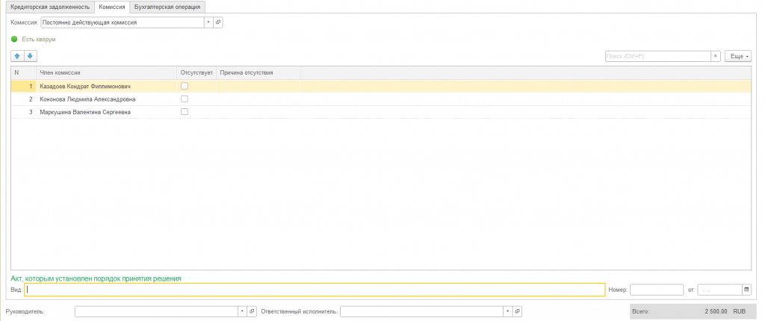
Task: Clear the search field with the x button
Action: point(716,56)
